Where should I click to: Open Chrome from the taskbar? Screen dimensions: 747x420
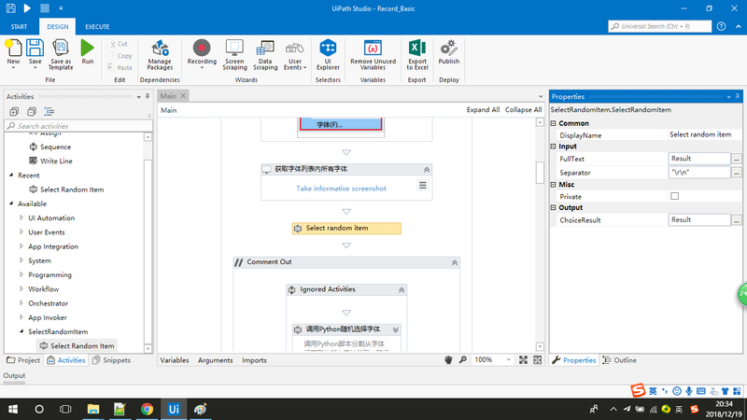[147, 409]
